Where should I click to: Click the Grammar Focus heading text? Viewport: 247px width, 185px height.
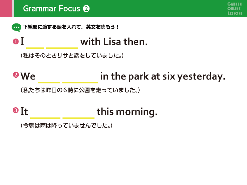coord(52,9)
